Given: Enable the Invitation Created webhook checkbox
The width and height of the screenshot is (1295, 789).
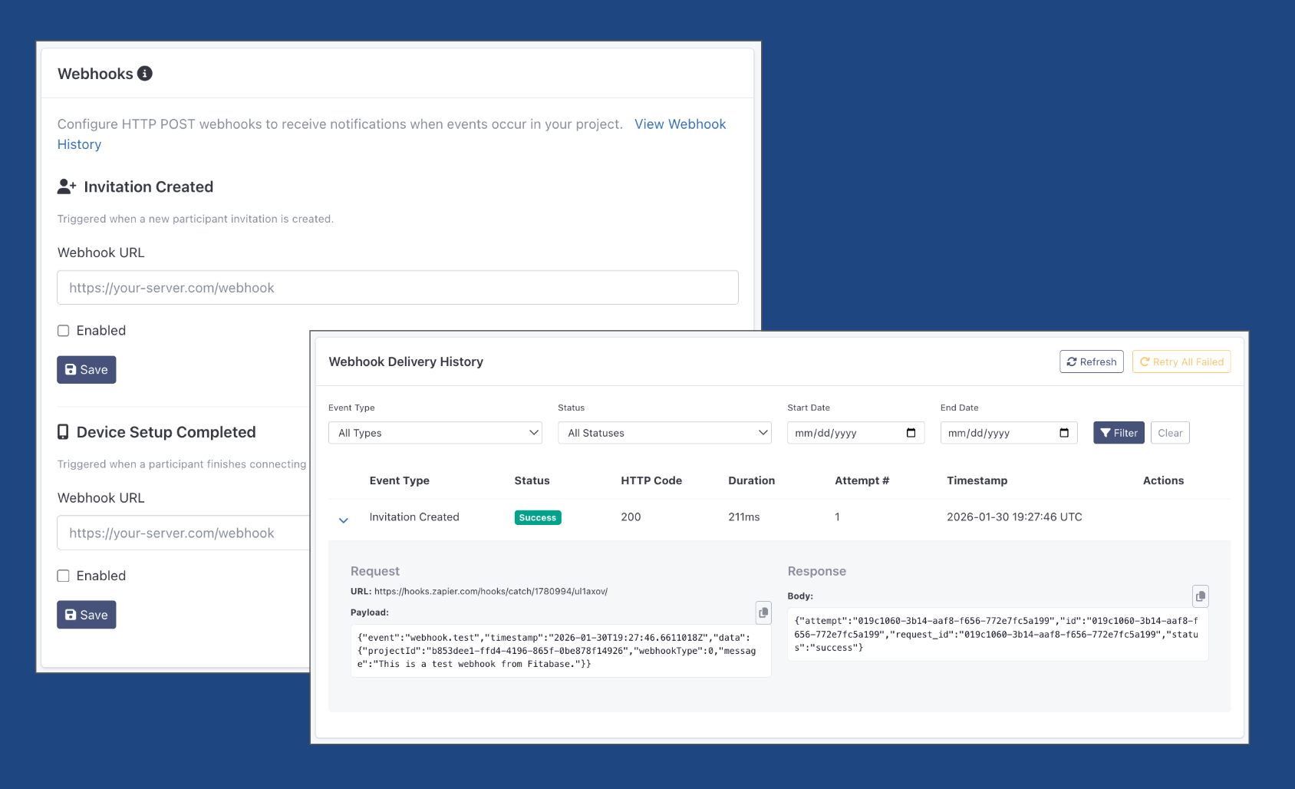Looking at the screenshot, I should (64, 331).
